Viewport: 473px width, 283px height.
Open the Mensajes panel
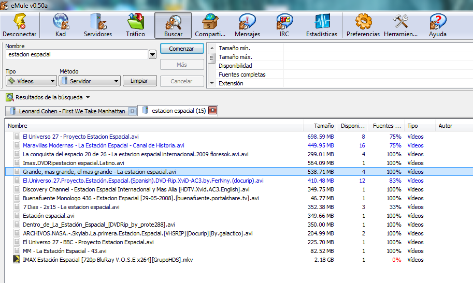247,25
